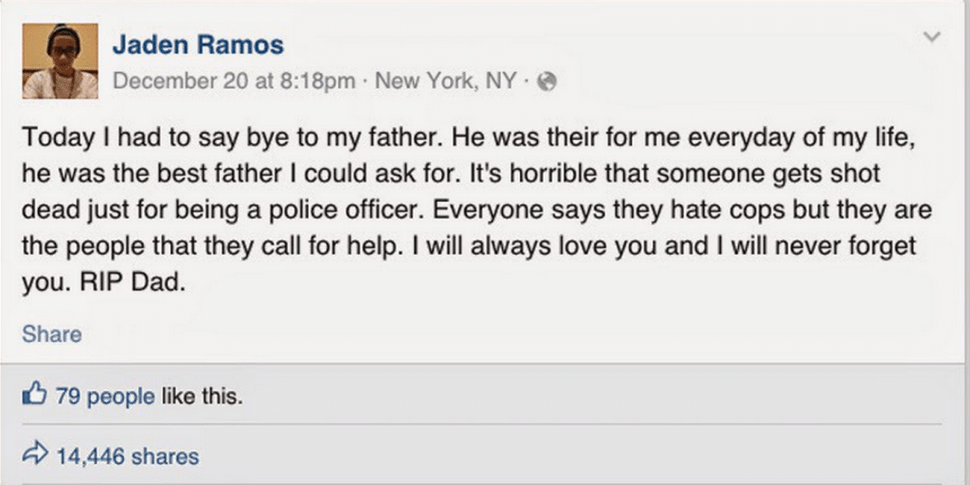
Task: Click the words 'like this.' after the count
Action: point(202,395)
